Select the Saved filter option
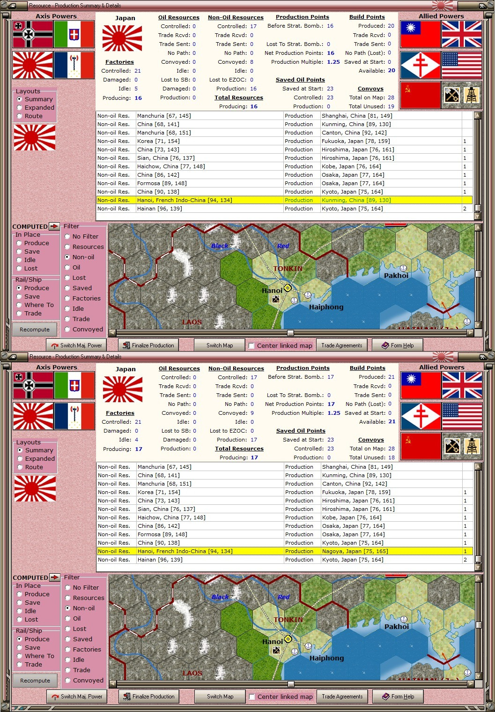495x712 pixels. click(x=68, y=288)
